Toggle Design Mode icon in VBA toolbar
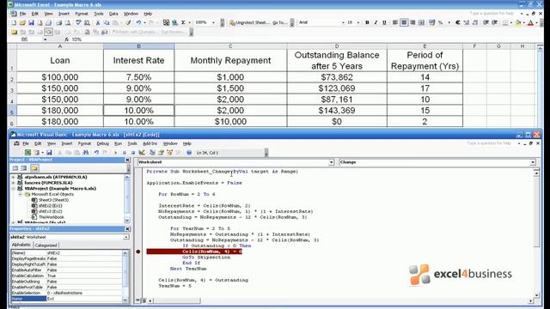This screenshot has height=309, width=550. pos(142,153)
